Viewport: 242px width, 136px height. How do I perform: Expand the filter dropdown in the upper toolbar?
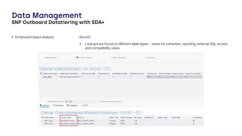[x=110, y=69]
